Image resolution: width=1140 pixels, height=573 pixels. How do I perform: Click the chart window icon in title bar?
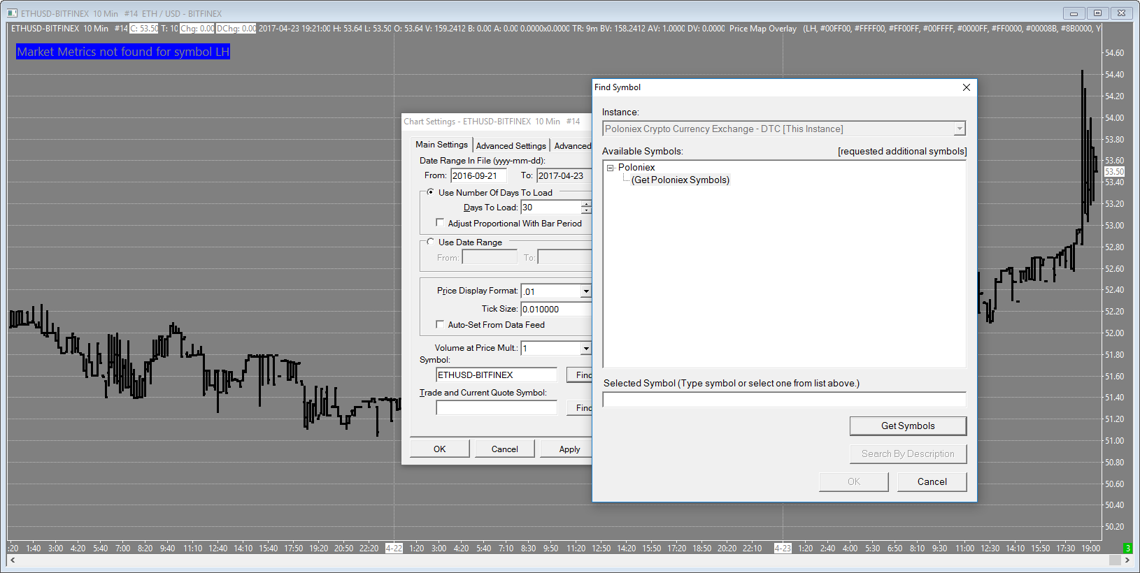coord(12,13)
